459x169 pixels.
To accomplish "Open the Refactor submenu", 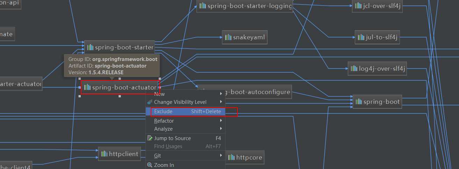I will [185, 121].
